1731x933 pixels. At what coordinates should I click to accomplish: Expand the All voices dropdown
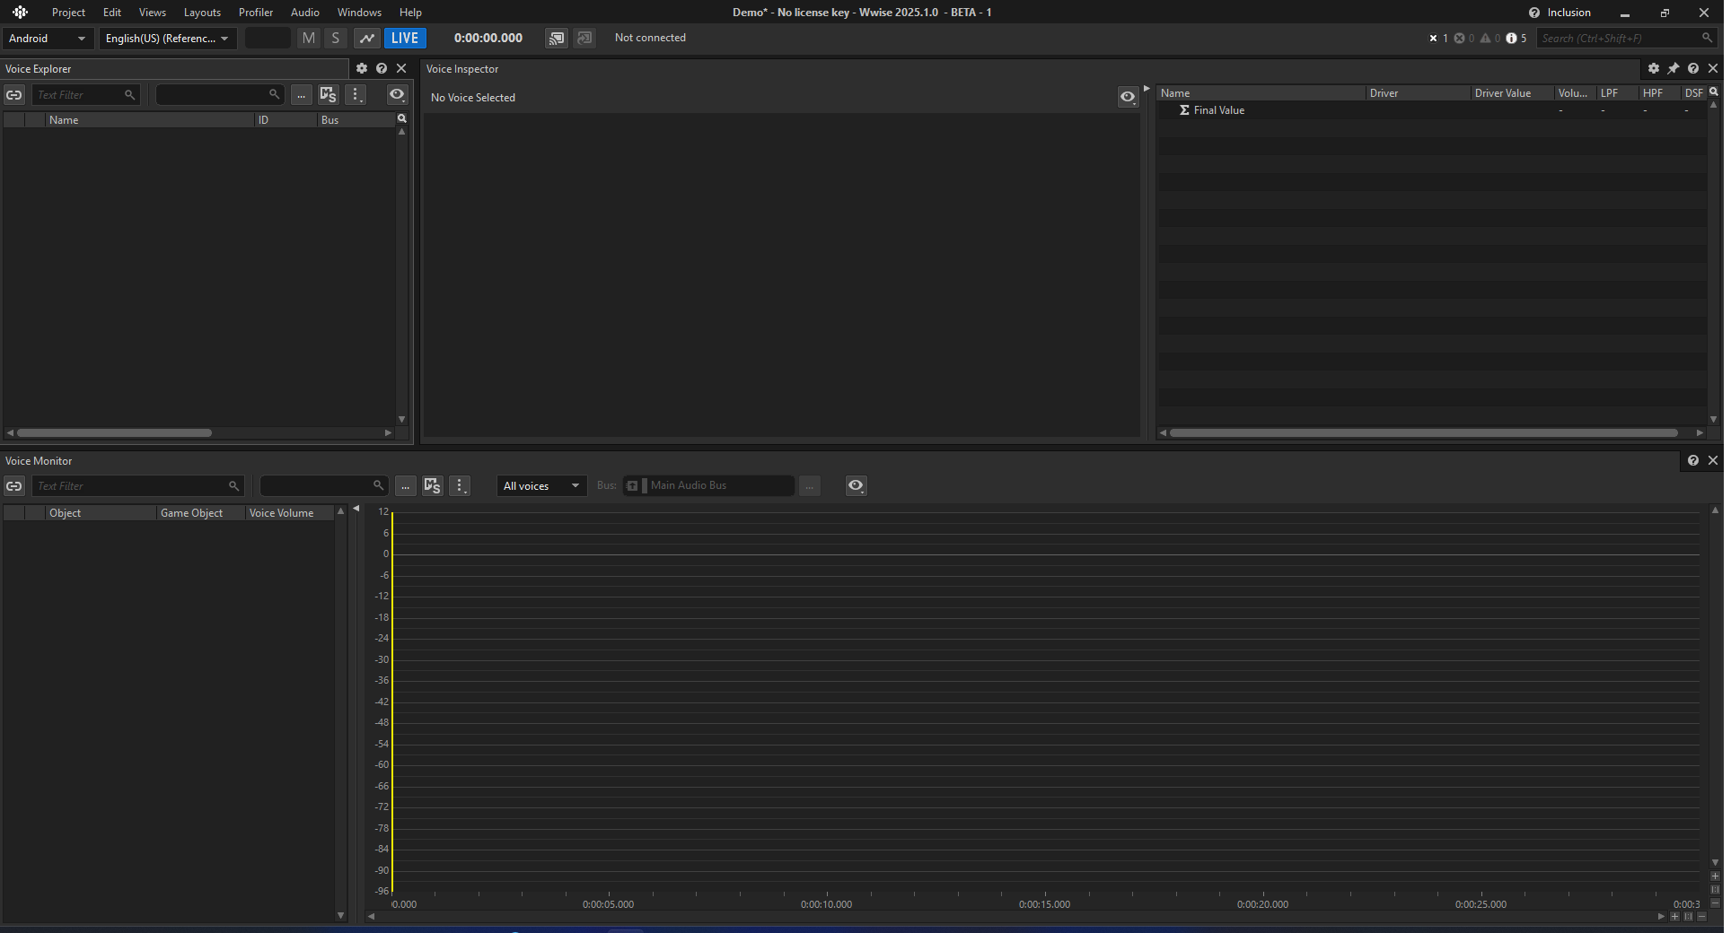tap(541, 485)
